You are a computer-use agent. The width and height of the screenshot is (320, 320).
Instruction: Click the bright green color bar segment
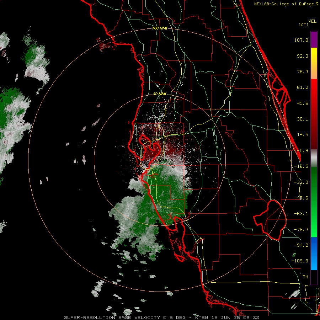pyautogui.click(x=314, y=202)
